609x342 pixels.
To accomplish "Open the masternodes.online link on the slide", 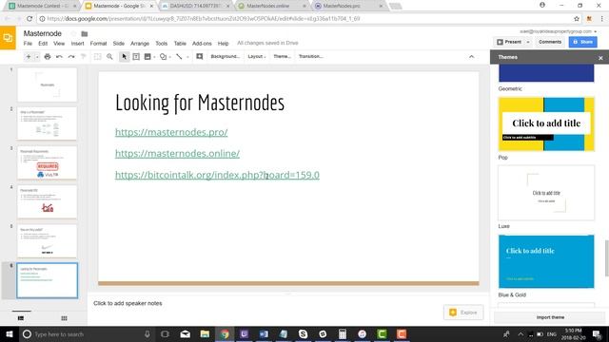I will 178,154.
